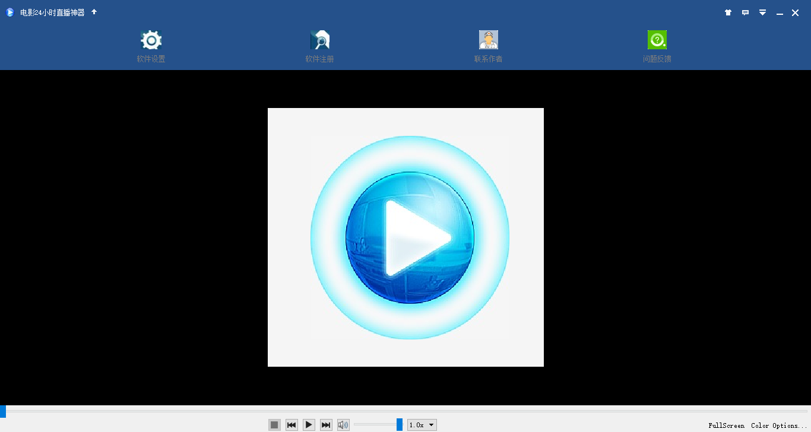
Task: Click the app logo in title bar
Action: coord(9,12)
